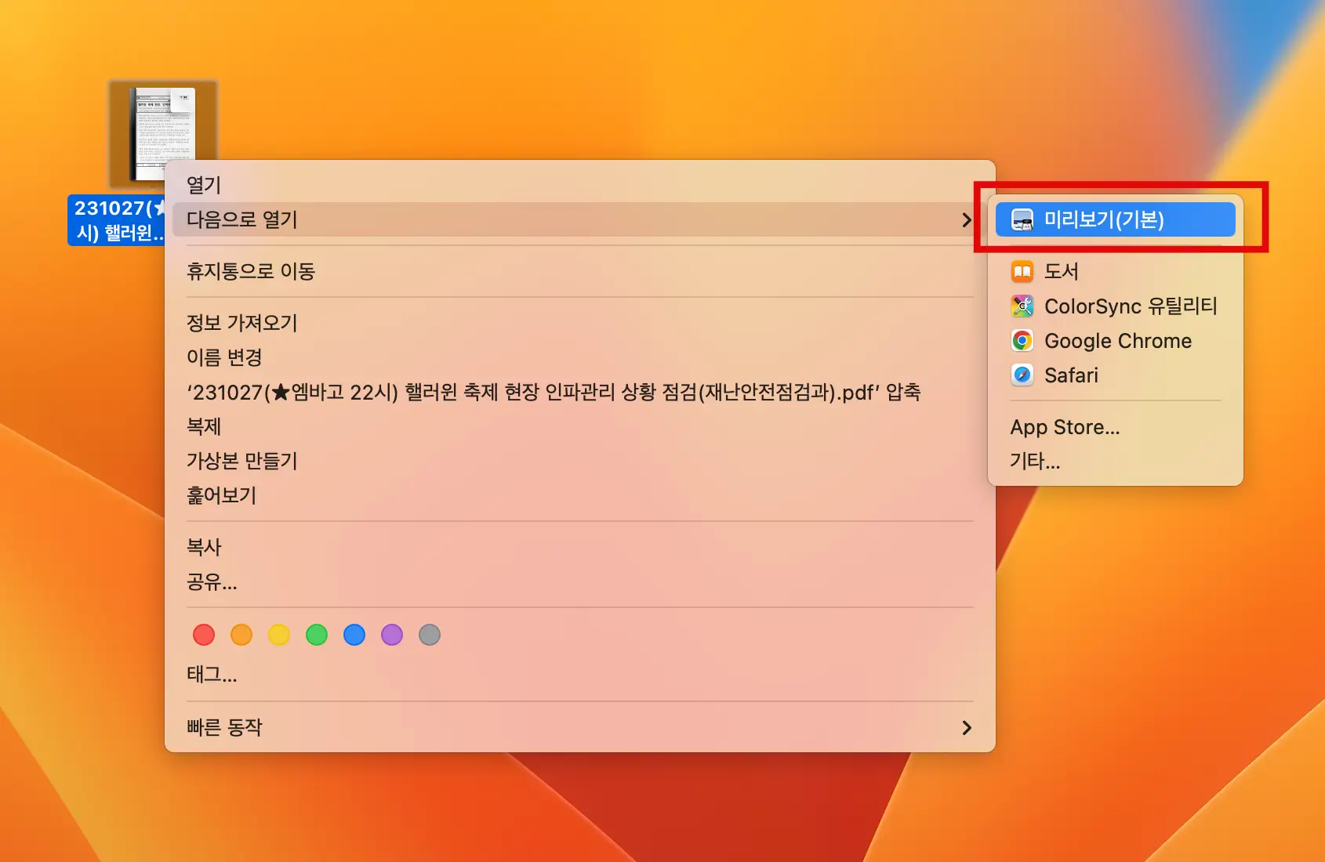This screenshot has height=862, width=1325.
Task: Choose 태그... menu entry
Action: [580, 674]
